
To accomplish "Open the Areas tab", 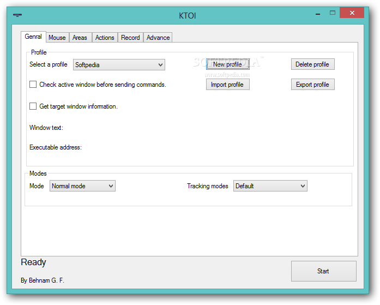I will click(x=80, y=38).
